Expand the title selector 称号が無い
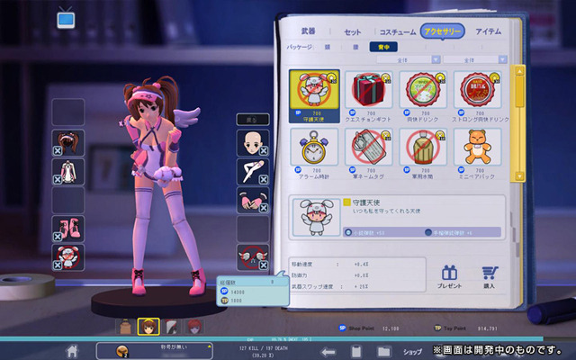Screen dimensions: 576x360 pyautogui.click(x=154, y=351)
